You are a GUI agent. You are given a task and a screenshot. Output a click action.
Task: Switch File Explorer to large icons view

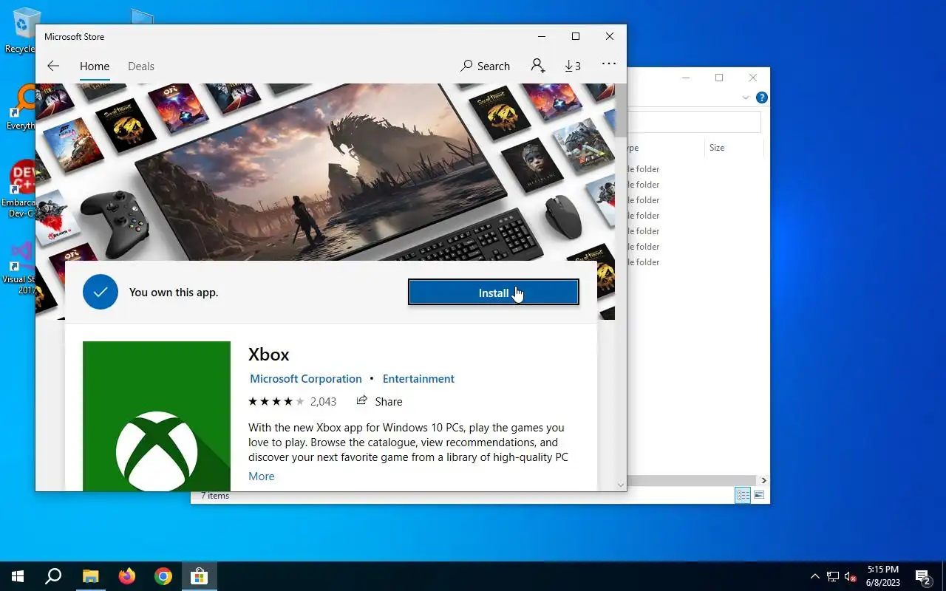[759, 495]
